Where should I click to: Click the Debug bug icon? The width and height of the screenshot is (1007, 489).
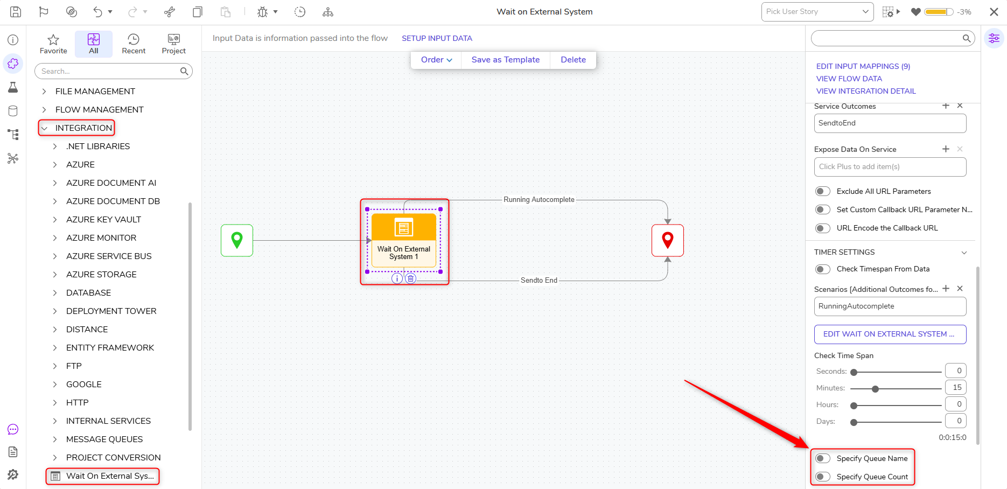click(263, 12)
